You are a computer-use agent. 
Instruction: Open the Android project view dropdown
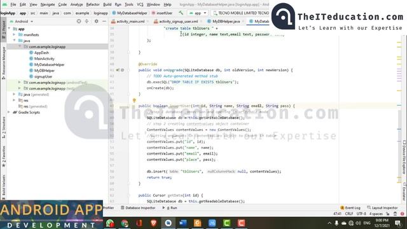tap(22, 21)
